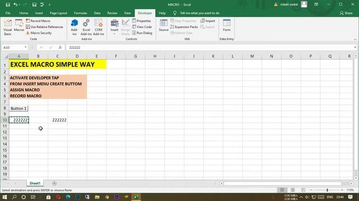Click the Insert Function fx icon
Image resolution: width=359 pixels, height=201 pixels.
(60, 47)
